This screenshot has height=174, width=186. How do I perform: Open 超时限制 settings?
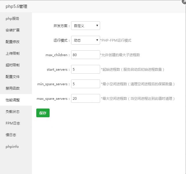point(12,65)
